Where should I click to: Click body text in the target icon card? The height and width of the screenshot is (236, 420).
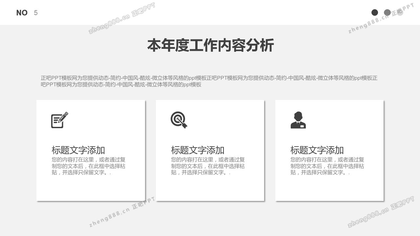pos(208,166)
